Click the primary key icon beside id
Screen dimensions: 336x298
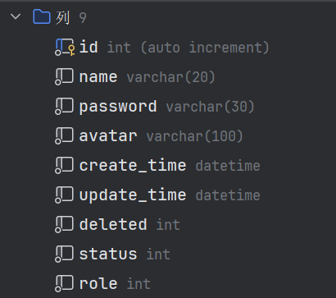(x=65, y=47)
